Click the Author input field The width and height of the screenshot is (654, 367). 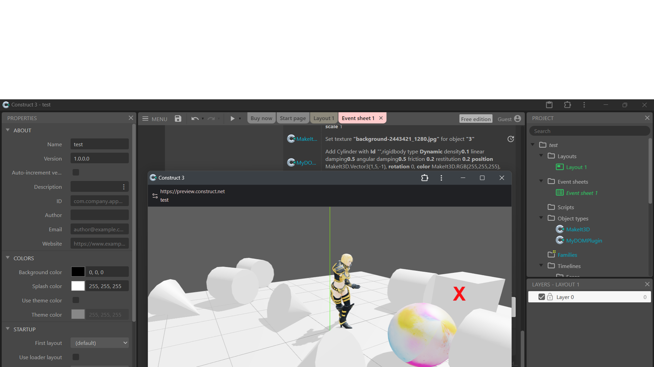tap(100, 215)
